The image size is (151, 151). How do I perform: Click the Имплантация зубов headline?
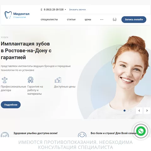pos(26,51)
